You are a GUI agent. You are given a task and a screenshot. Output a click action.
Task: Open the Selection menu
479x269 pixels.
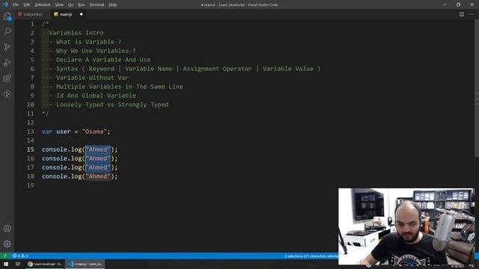click(x=43, y=4)
